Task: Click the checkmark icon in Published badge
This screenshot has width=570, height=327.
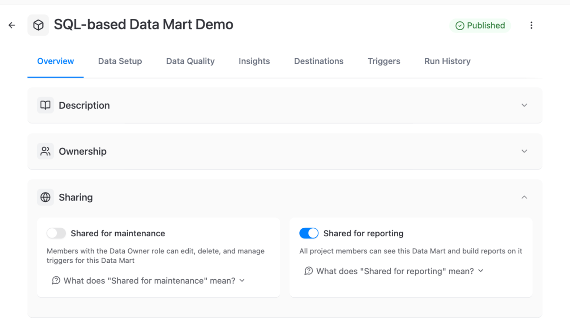Action: pos(460,26)
